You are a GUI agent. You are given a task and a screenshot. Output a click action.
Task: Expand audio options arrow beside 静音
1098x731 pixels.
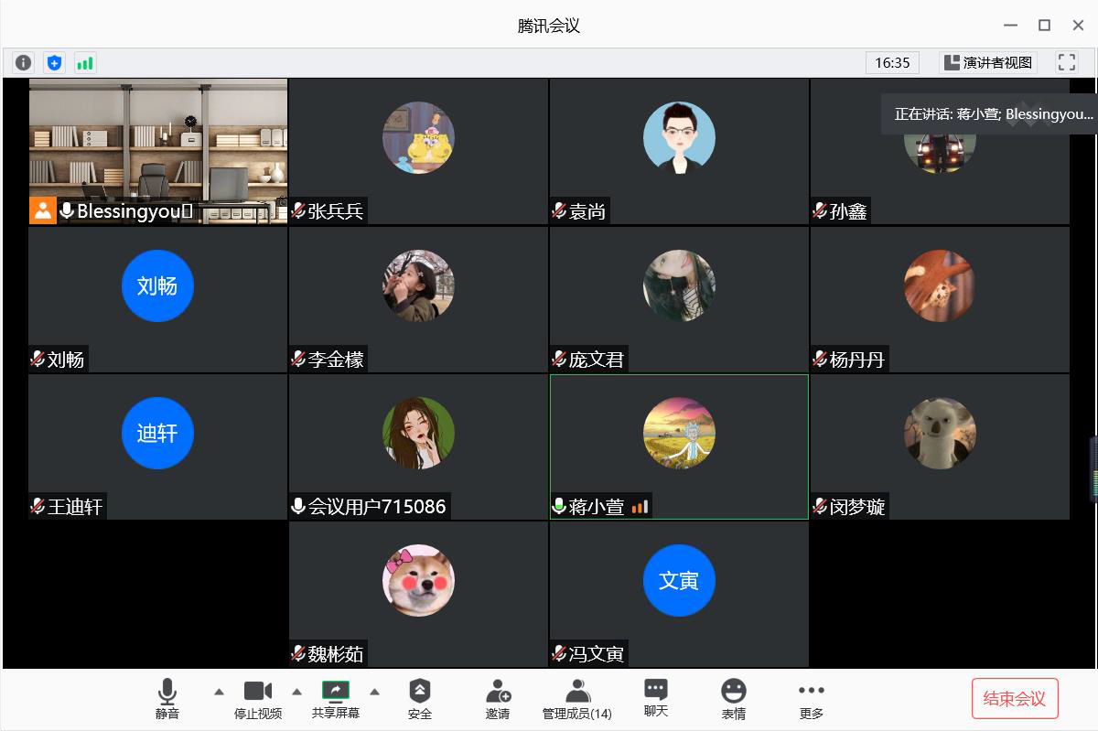point(219,692)
